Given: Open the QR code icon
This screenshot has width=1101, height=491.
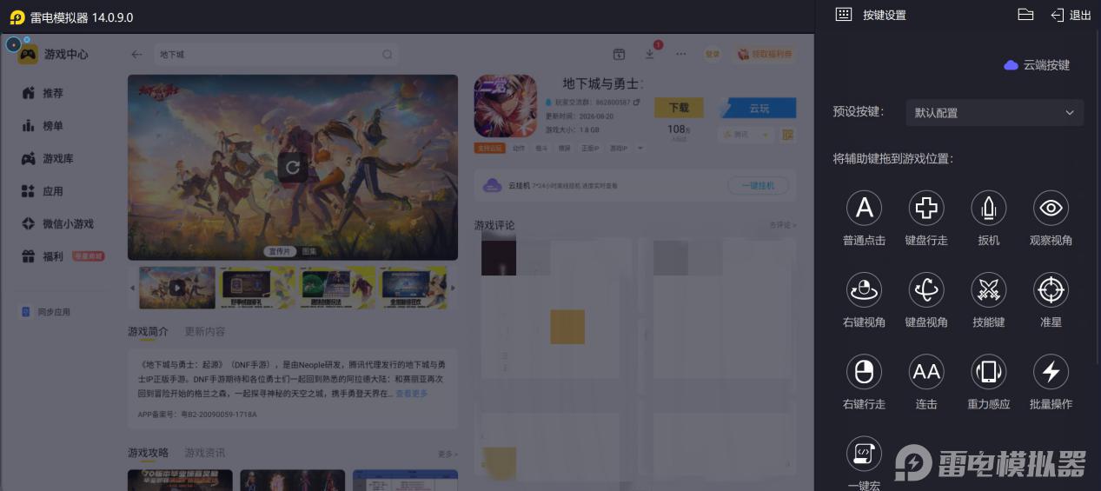Looking at the screenshot, I should (788, 135).
